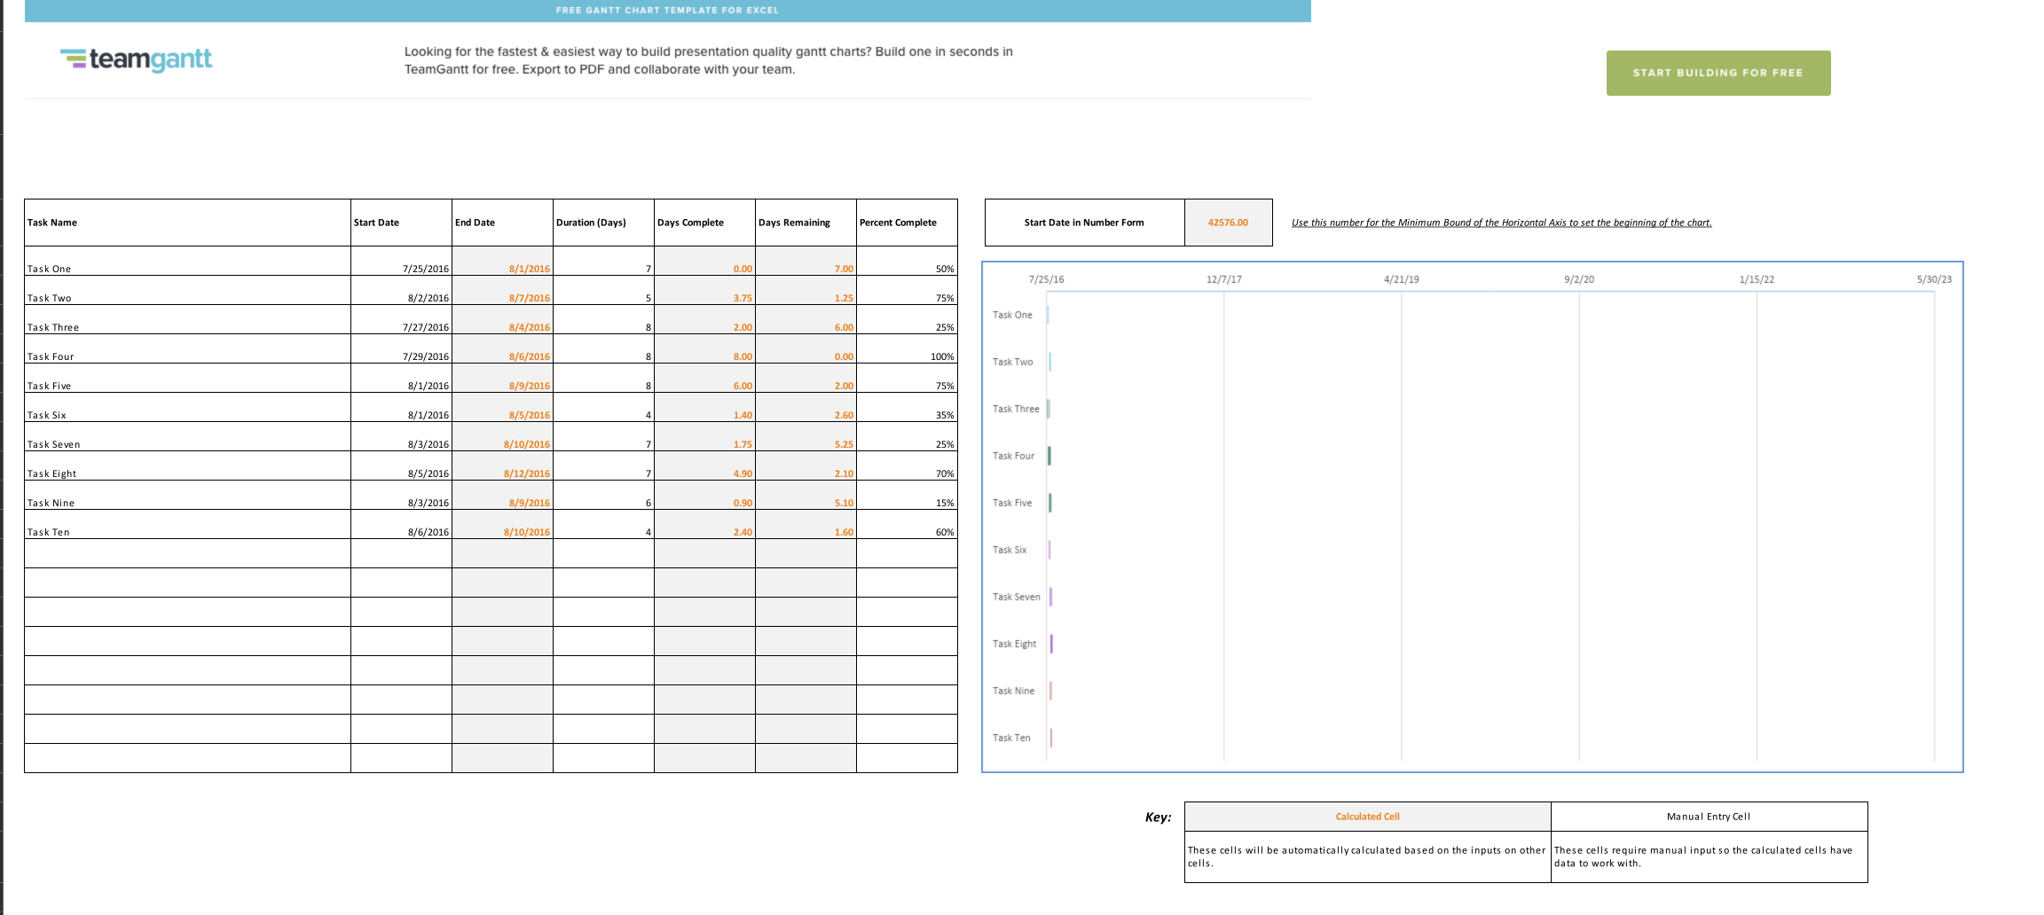Click Task Five's green bar in the Gantt chart
This screenshot has width=2044, height=915.
tap(1051, 502)
